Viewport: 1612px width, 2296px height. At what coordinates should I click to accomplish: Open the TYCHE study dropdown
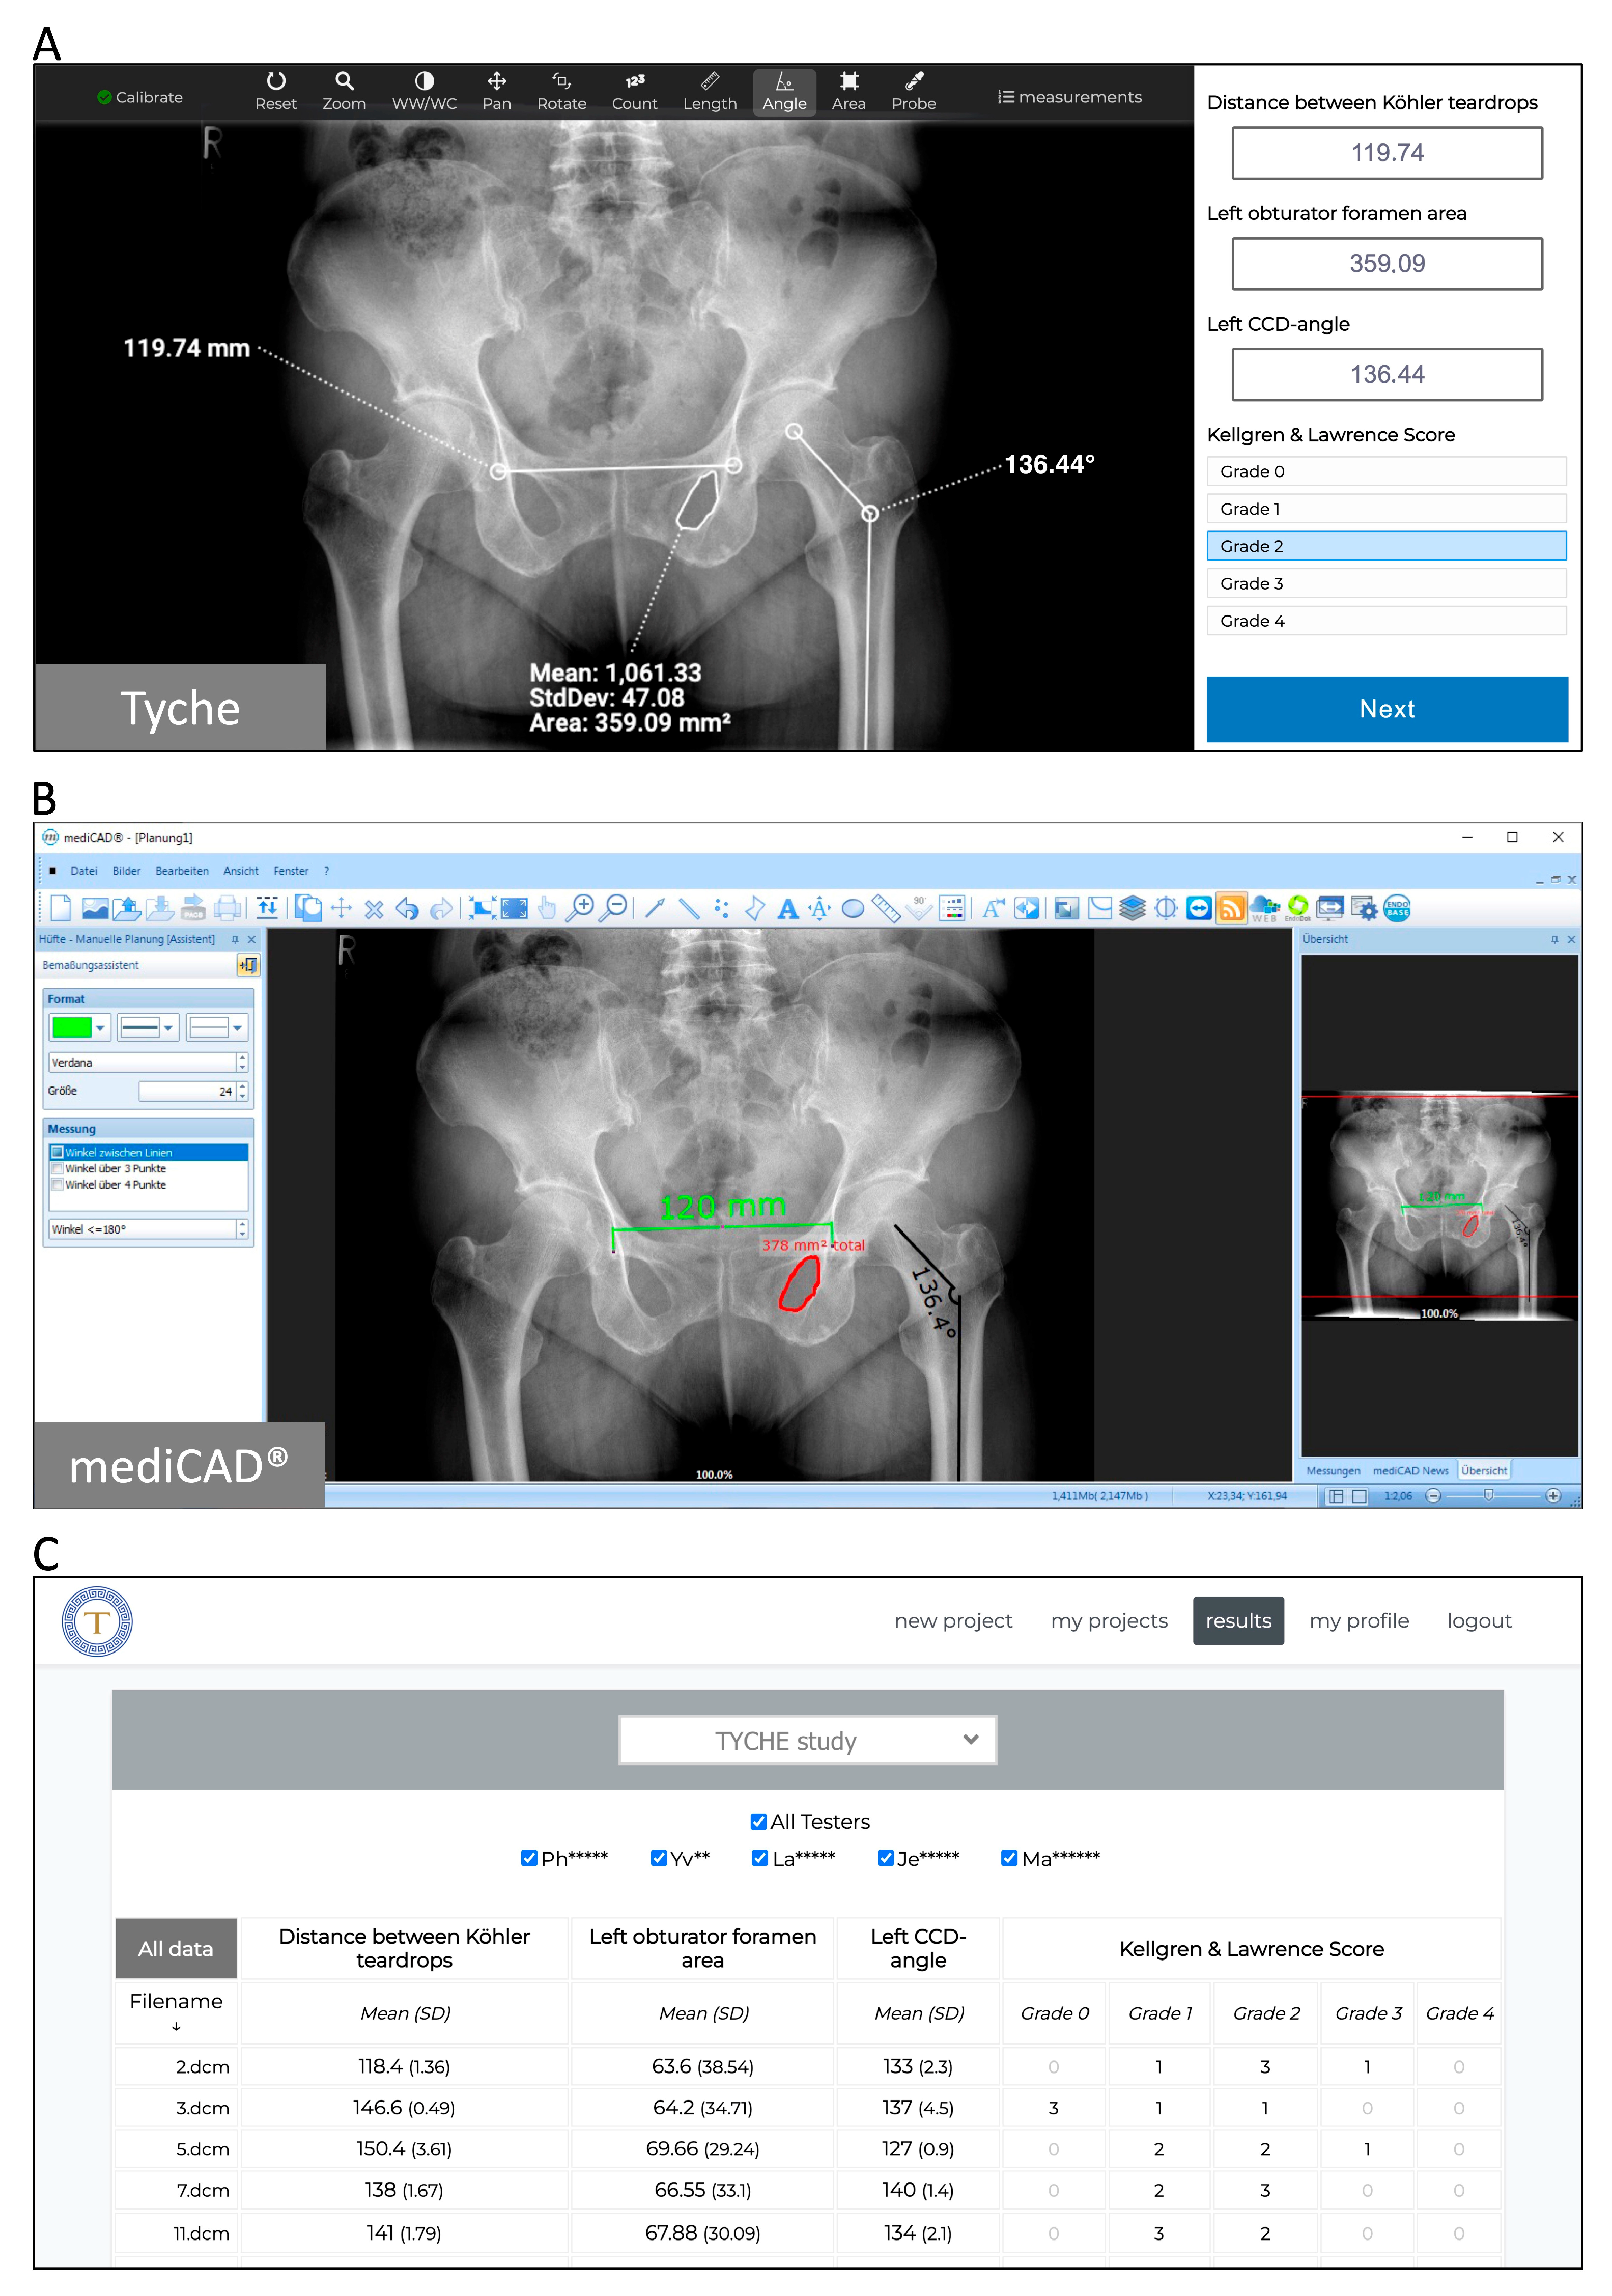pyautogui.click(x=807, y=1741)
